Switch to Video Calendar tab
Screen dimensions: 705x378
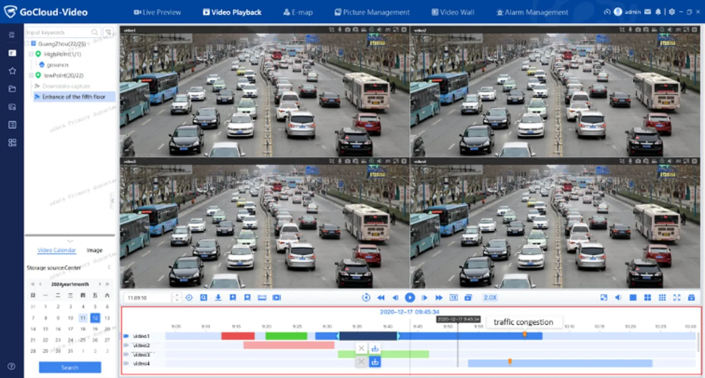coord(57,250)
